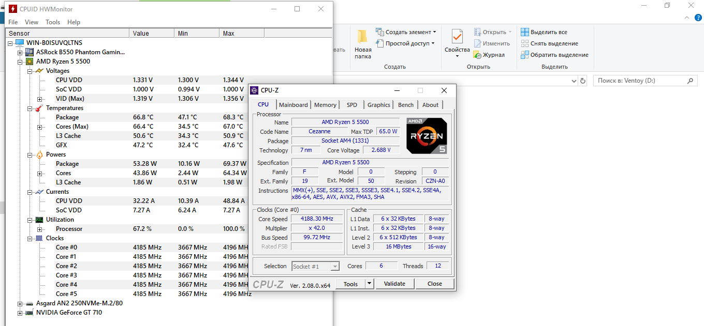Switch to the SPD tab in CPU-Z
The image size is (704, 326).
pos(352,105)
